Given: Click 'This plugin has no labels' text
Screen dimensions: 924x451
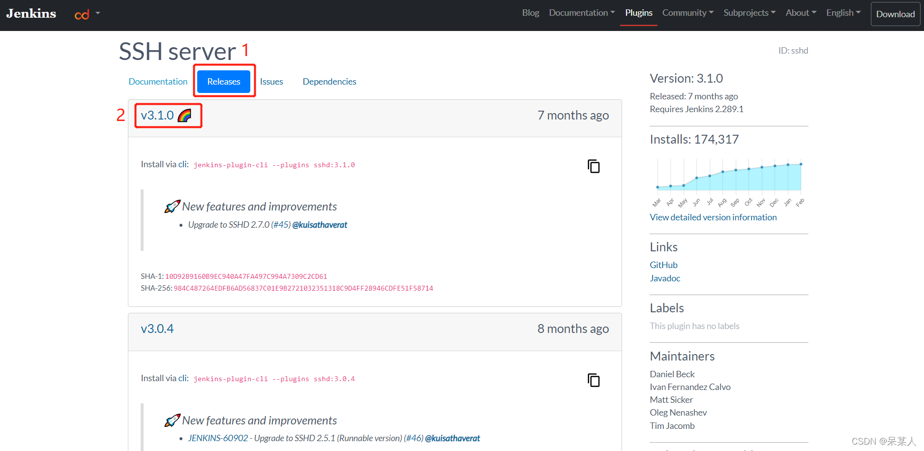Looking at the screenshot, I should tap(694, 326).
